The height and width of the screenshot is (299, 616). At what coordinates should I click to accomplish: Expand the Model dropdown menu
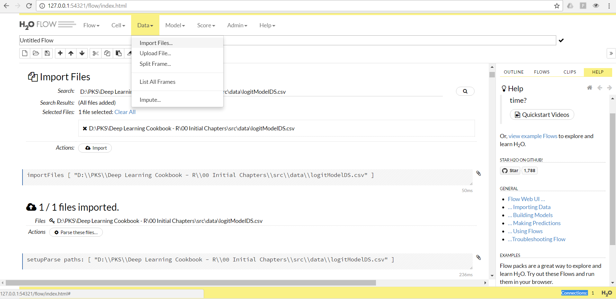(x=175, y=25)
